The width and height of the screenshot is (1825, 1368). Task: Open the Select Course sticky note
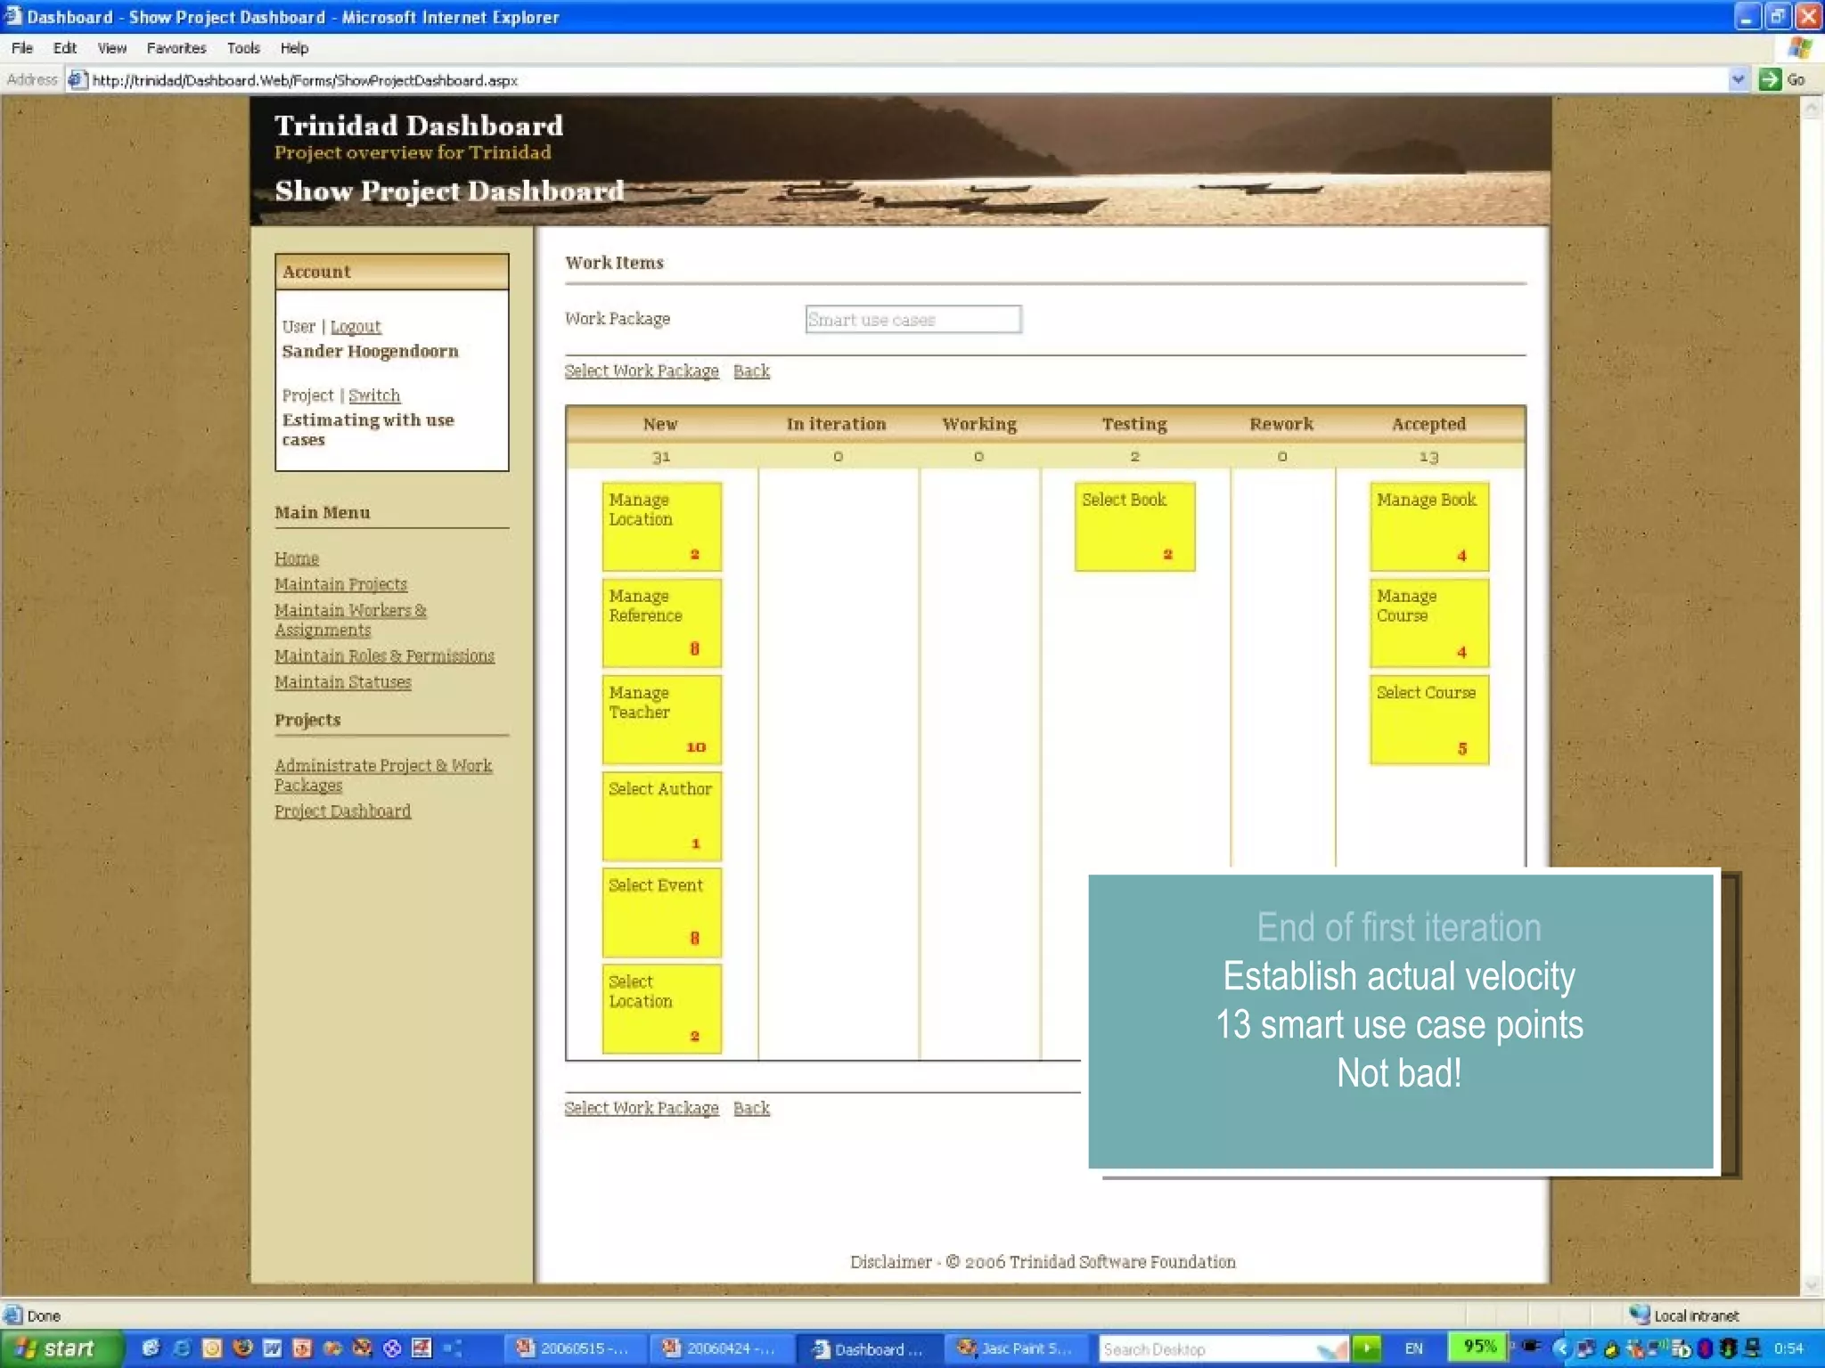1429,720
